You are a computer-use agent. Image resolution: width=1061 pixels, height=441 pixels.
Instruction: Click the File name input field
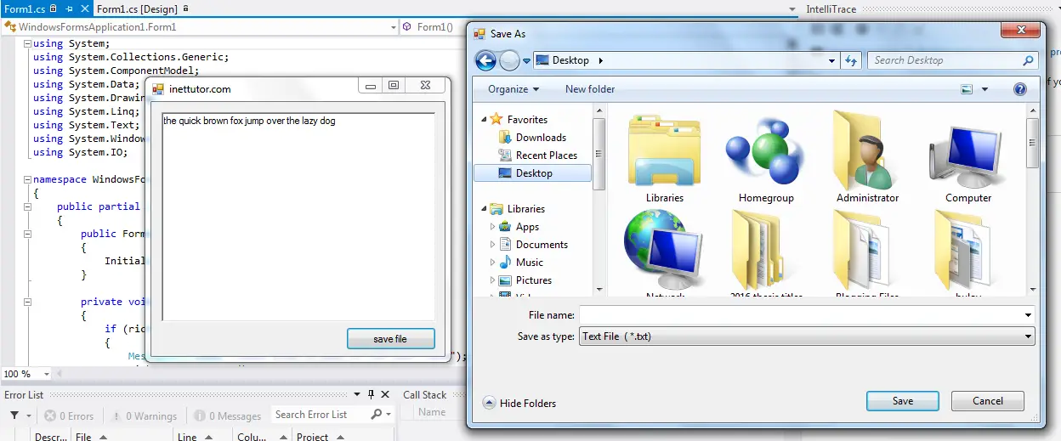[801, 315]
